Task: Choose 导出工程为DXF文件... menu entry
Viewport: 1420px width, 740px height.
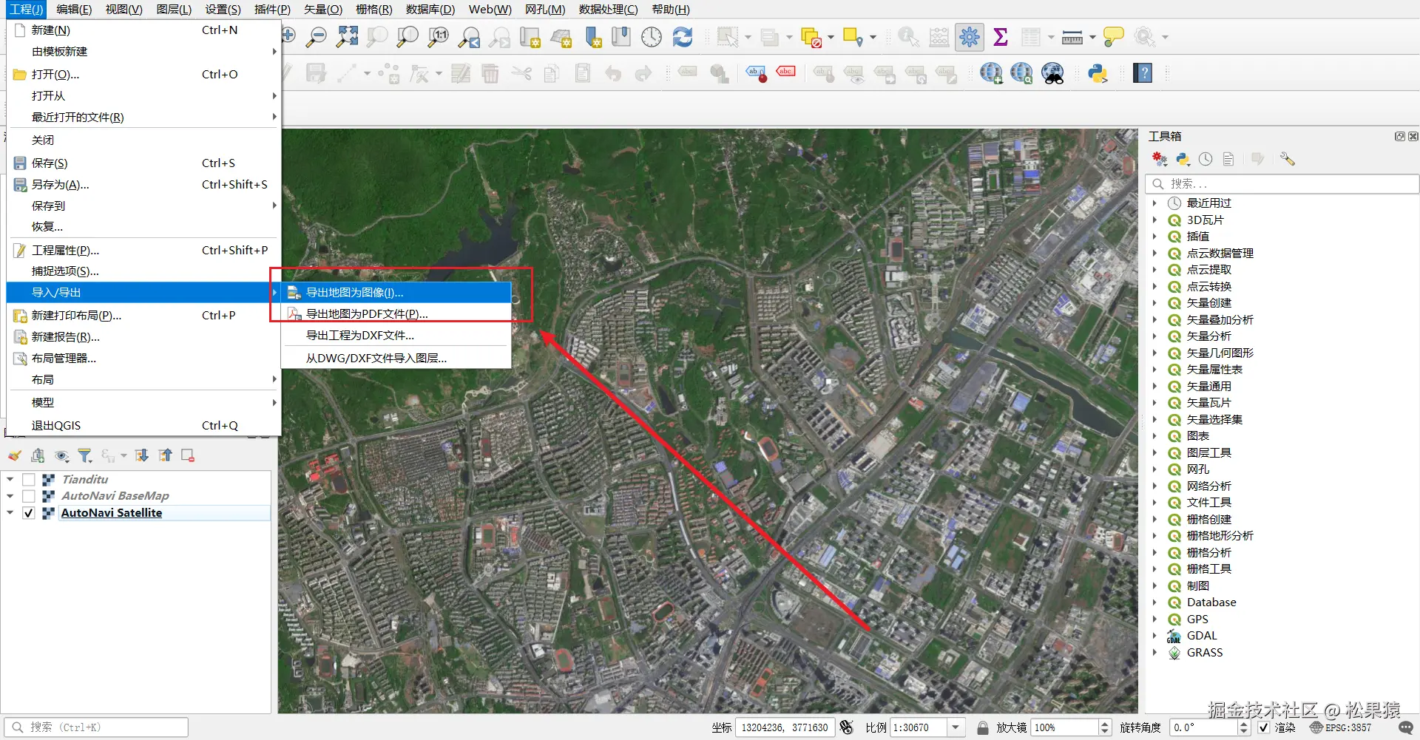Action: (x=396, y=336)
